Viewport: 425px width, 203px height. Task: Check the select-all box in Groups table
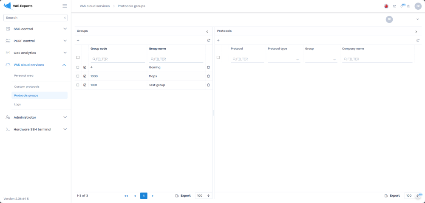[x=78, y=57]
